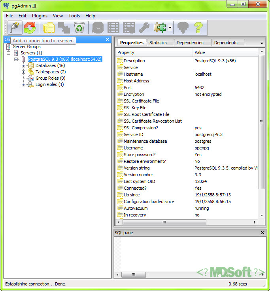Click the Description row property icon
270x291 pixels.
click(x=120, y=60)
